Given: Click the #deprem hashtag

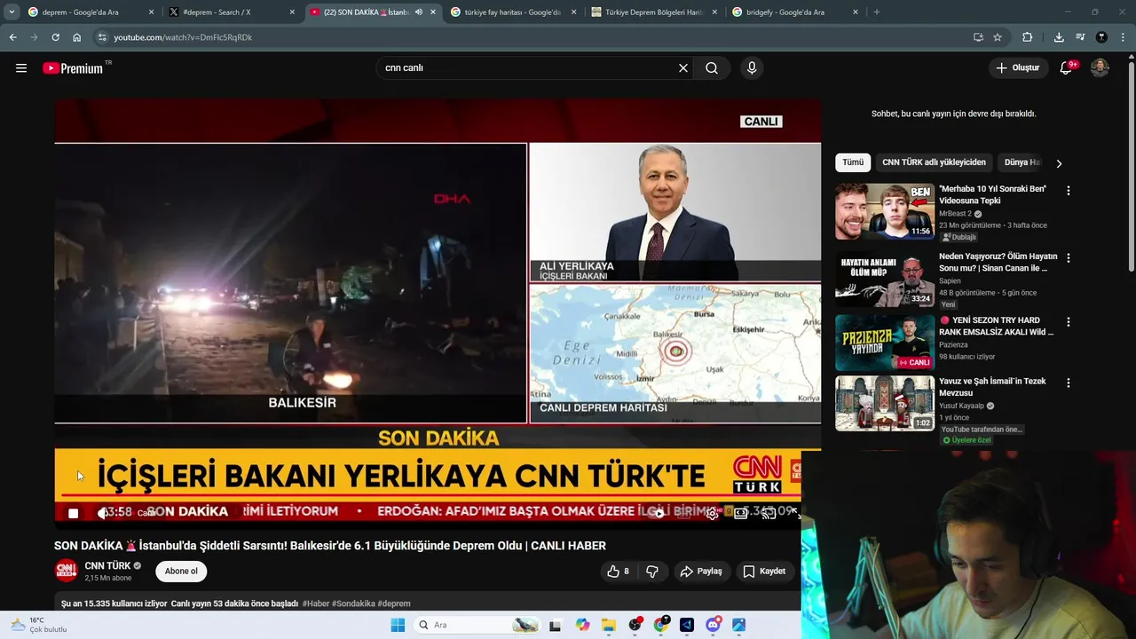Looking at the screenshot, I should click(394, 603).
